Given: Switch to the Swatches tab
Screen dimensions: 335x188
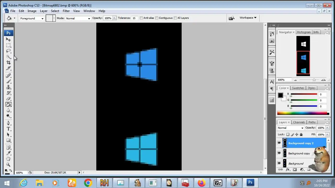Looking at the screenshot, I should pyautogui.click(x=298, y=88).
